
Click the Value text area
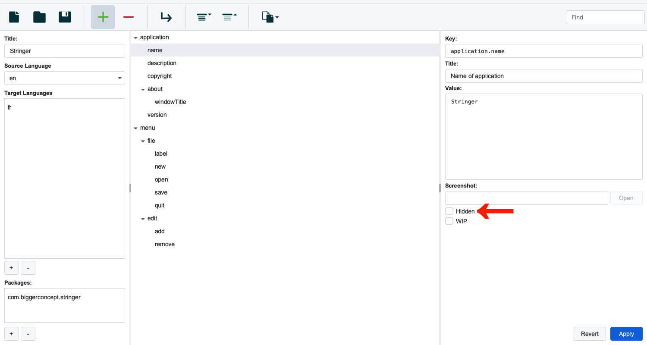544,137
